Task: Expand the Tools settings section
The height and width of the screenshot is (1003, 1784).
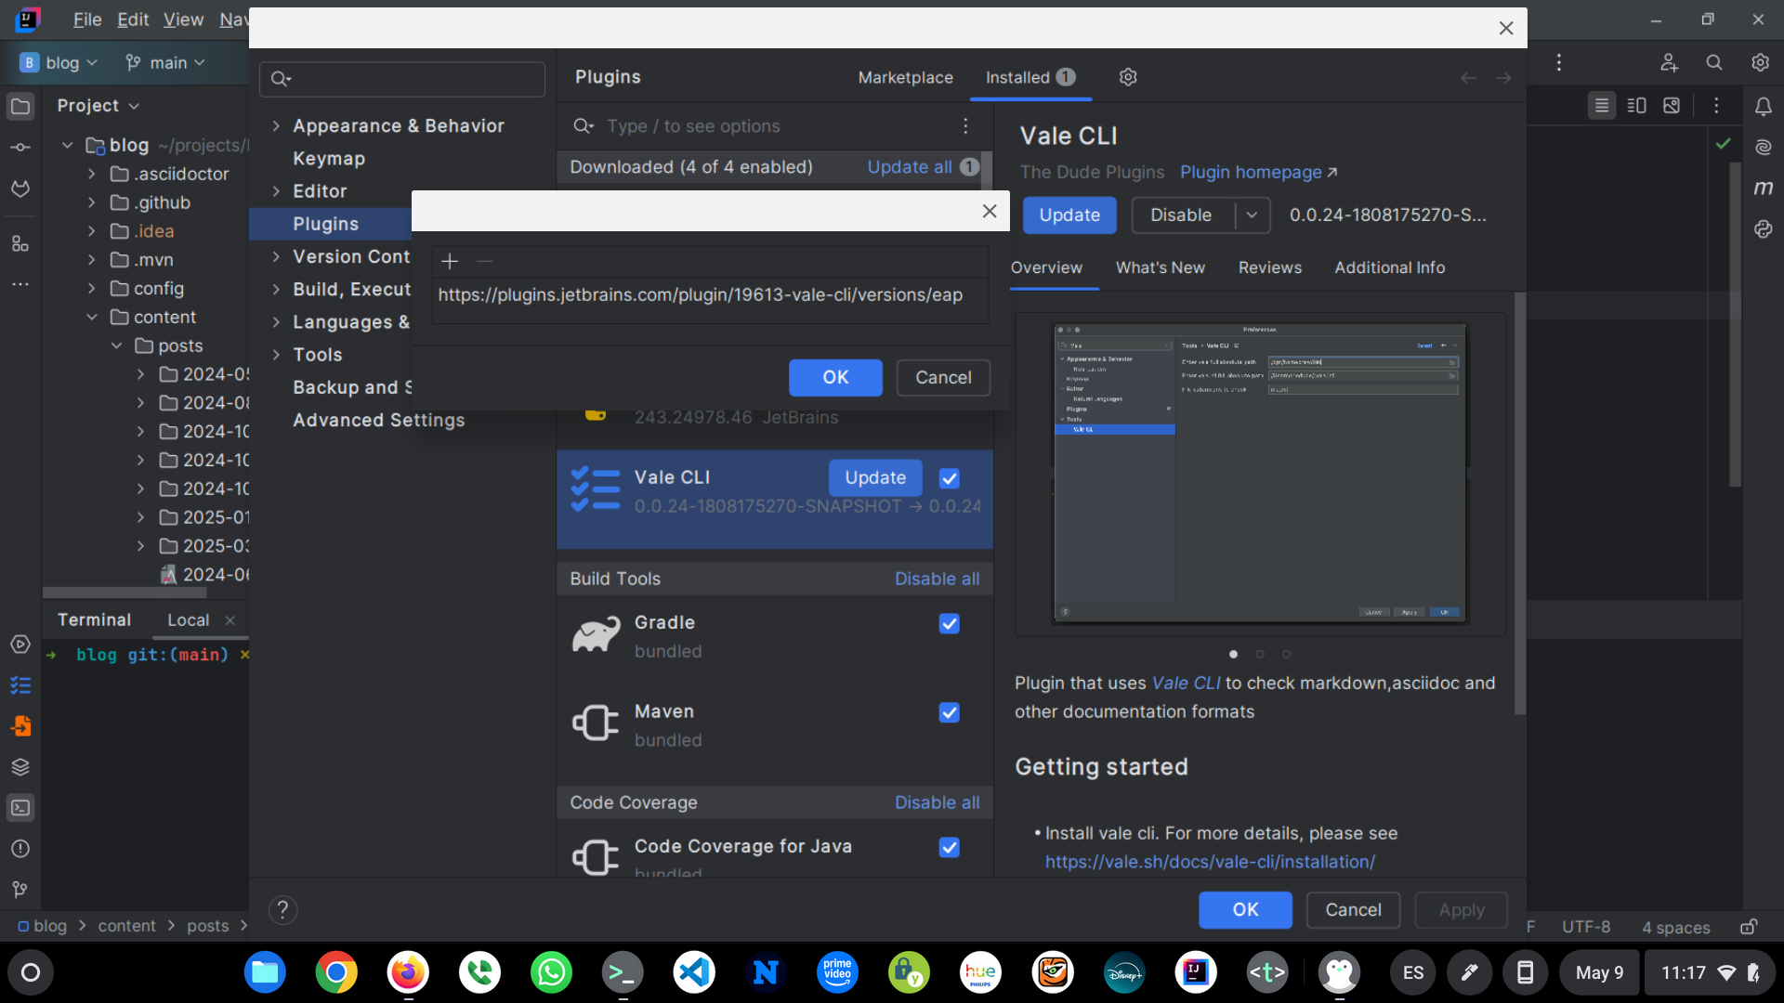Action: (x=276, y=354)
